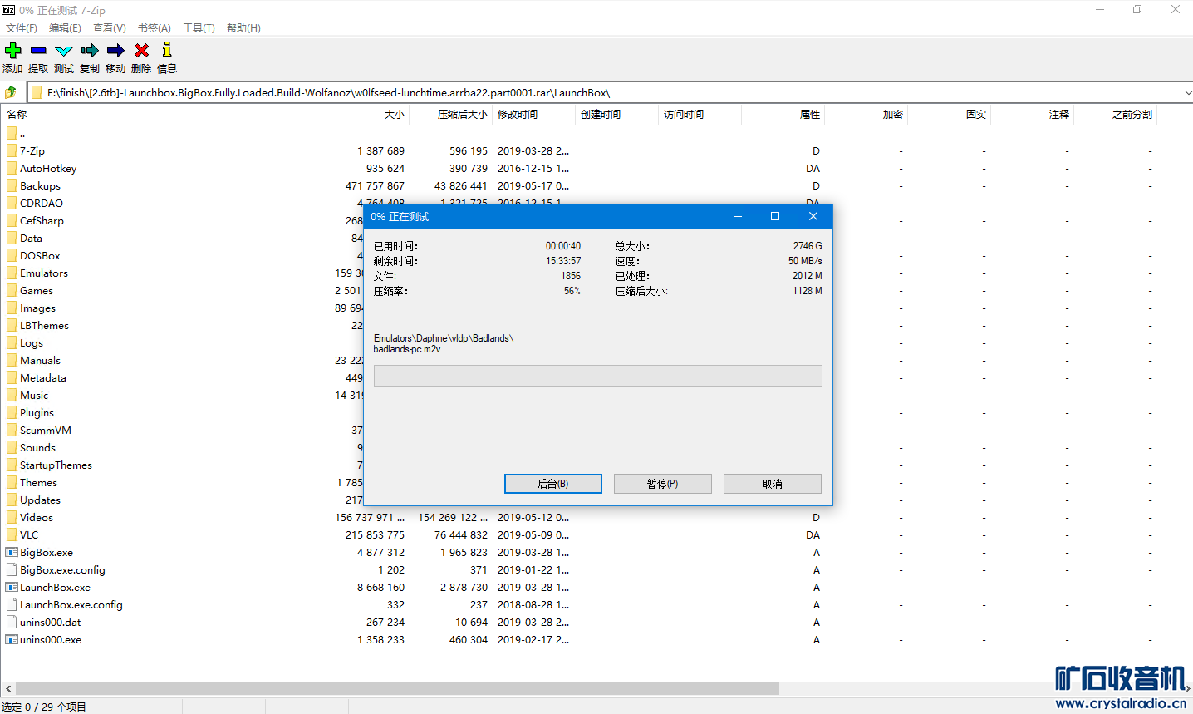Expand the address bar path dropdown

tap(1187, 92)
